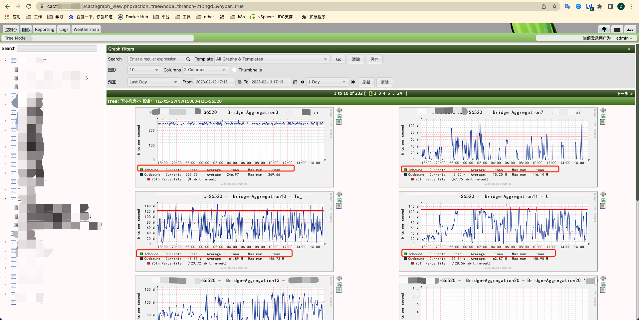Viewport: 639px width, 320px height.
Task: Switch to List View mode icon
Action: [617, 29]
